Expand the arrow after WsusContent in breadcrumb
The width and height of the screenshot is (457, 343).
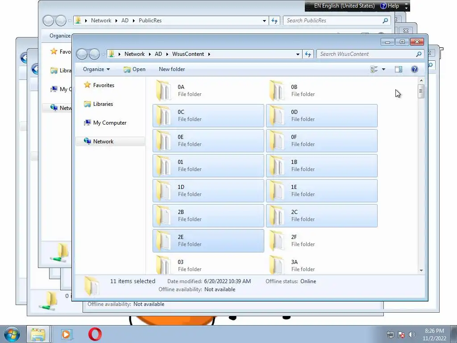click(x=209, y=54)
